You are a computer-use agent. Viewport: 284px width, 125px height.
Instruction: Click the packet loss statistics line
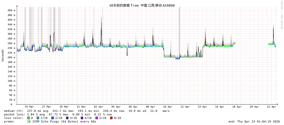click(58, 114)
